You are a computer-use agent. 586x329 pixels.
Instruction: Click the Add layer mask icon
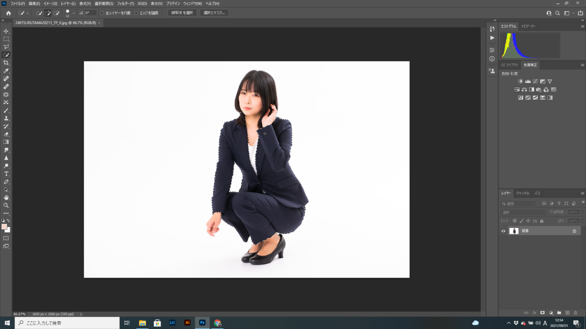pyautogui.click(x=543, y=313)
